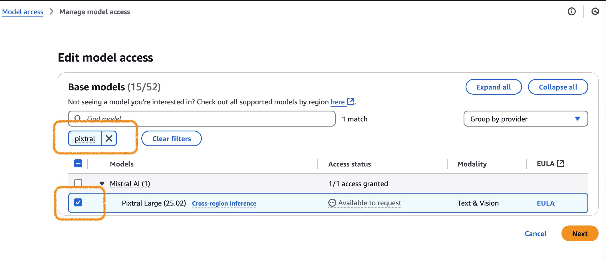
Task: Click Expand all base models
Action: coord(494,87)
